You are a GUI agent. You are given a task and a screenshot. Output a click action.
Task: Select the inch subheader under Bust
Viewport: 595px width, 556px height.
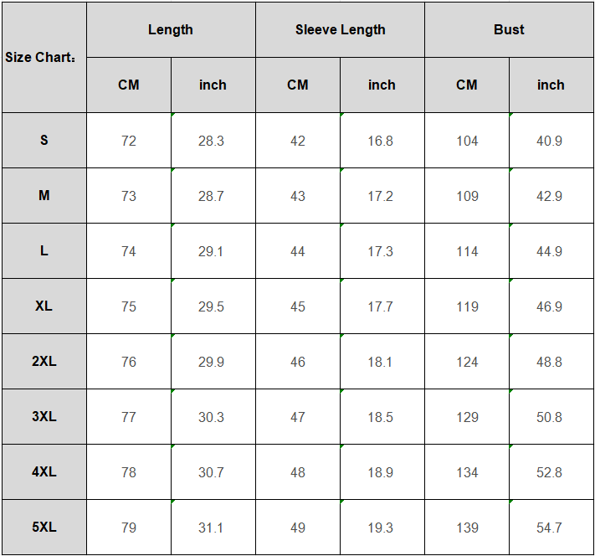[551, 85]
